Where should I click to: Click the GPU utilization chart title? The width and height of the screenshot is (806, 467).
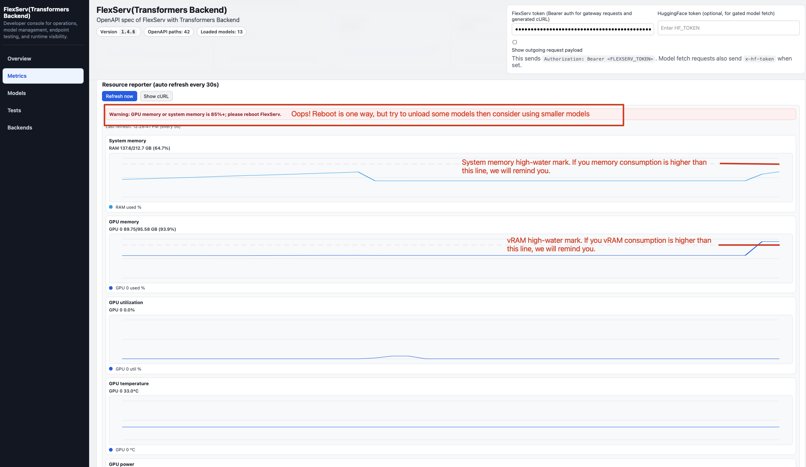point(126,303)
